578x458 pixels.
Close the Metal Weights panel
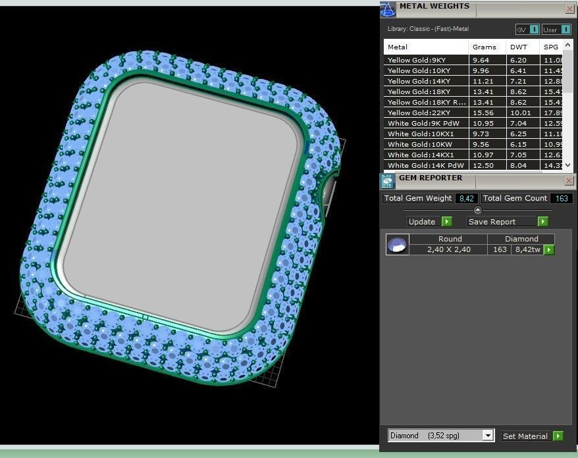click(x=569, y=9)
